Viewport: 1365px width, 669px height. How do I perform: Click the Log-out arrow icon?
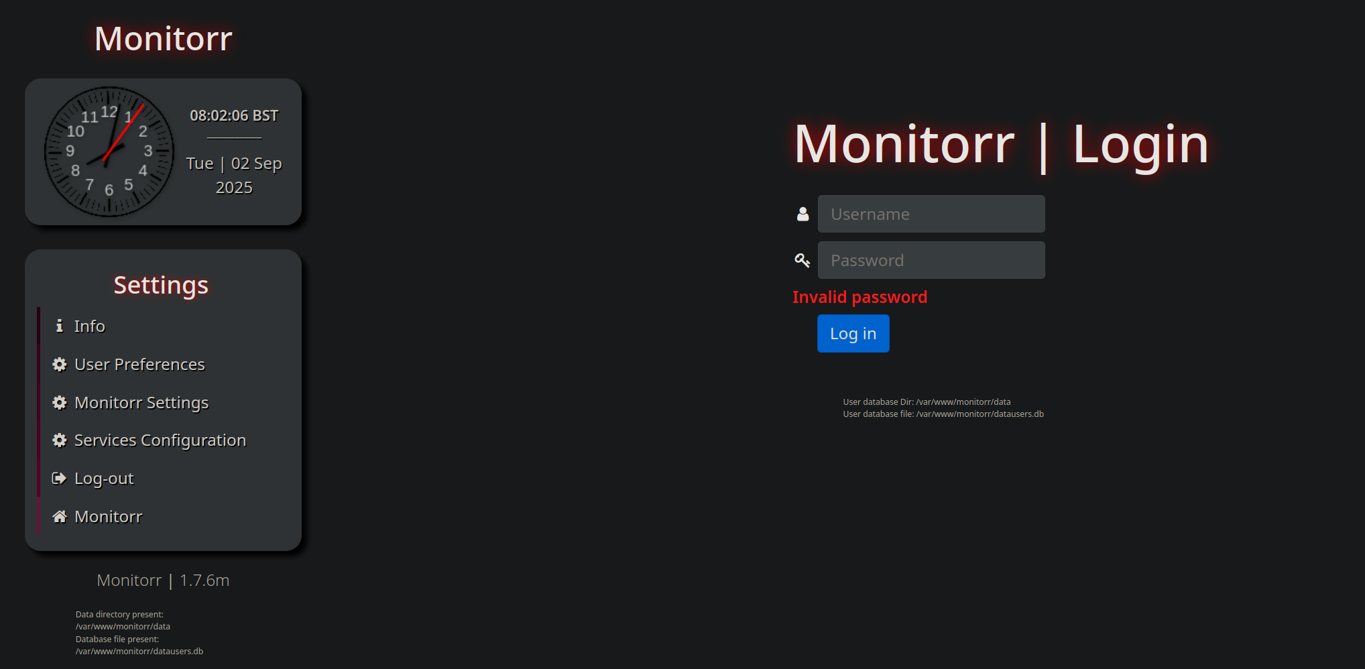(x=60, y=479)
